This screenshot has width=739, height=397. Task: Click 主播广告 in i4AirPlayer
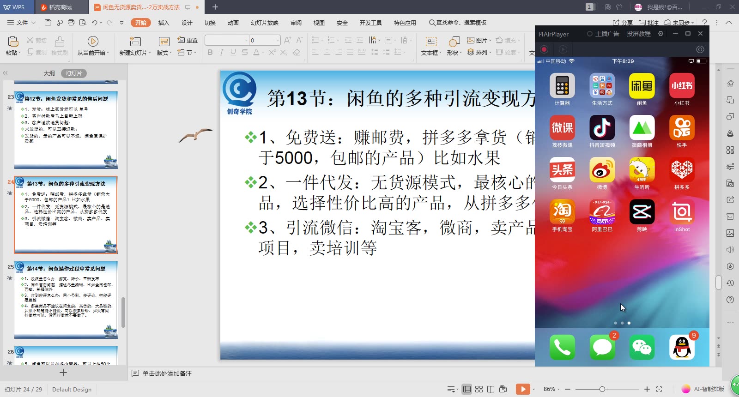click(x=603, y=34)
